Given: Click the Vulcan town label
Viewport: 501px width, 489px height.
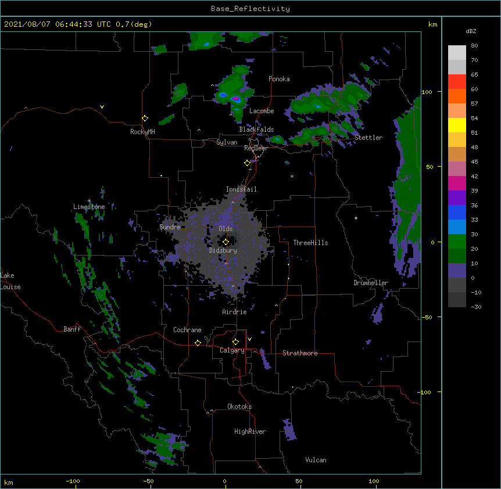Looking at the screenshot, I should coord(316,460).
